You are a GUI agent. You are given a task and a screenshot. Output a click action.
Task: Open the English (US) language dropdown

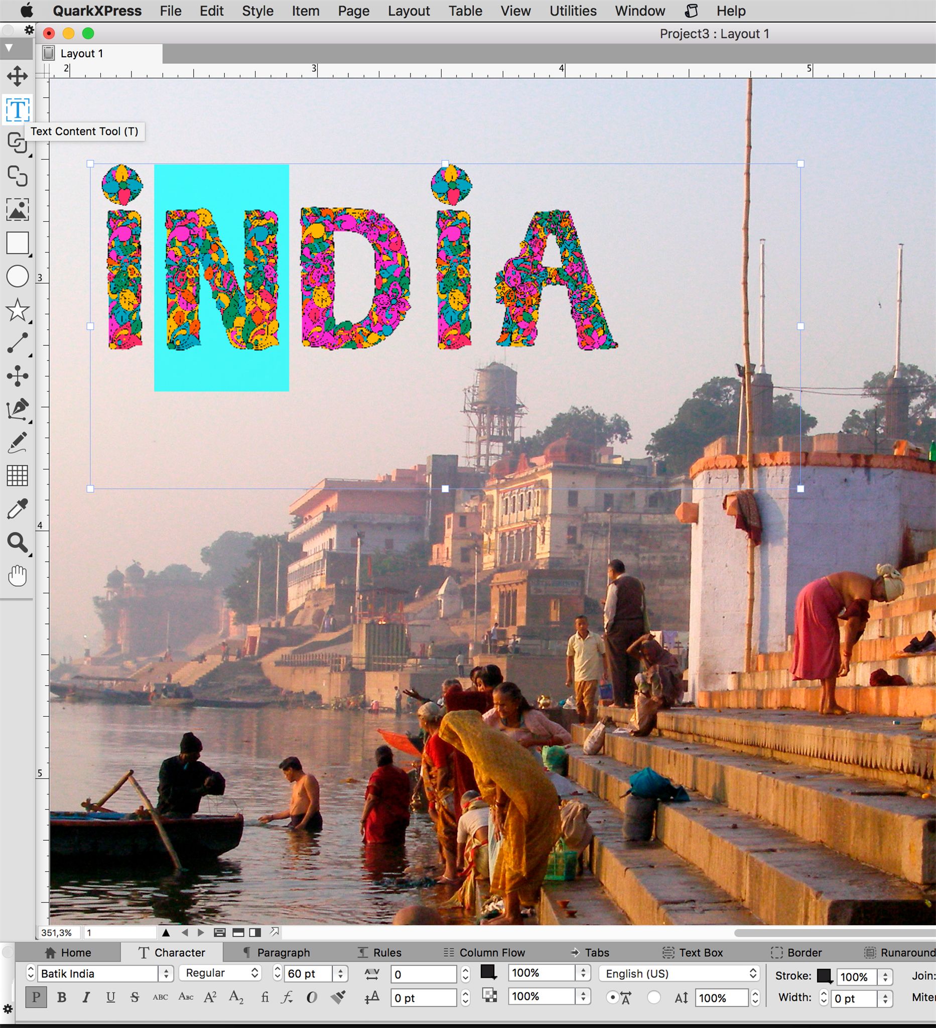click(x=679, y=973)
